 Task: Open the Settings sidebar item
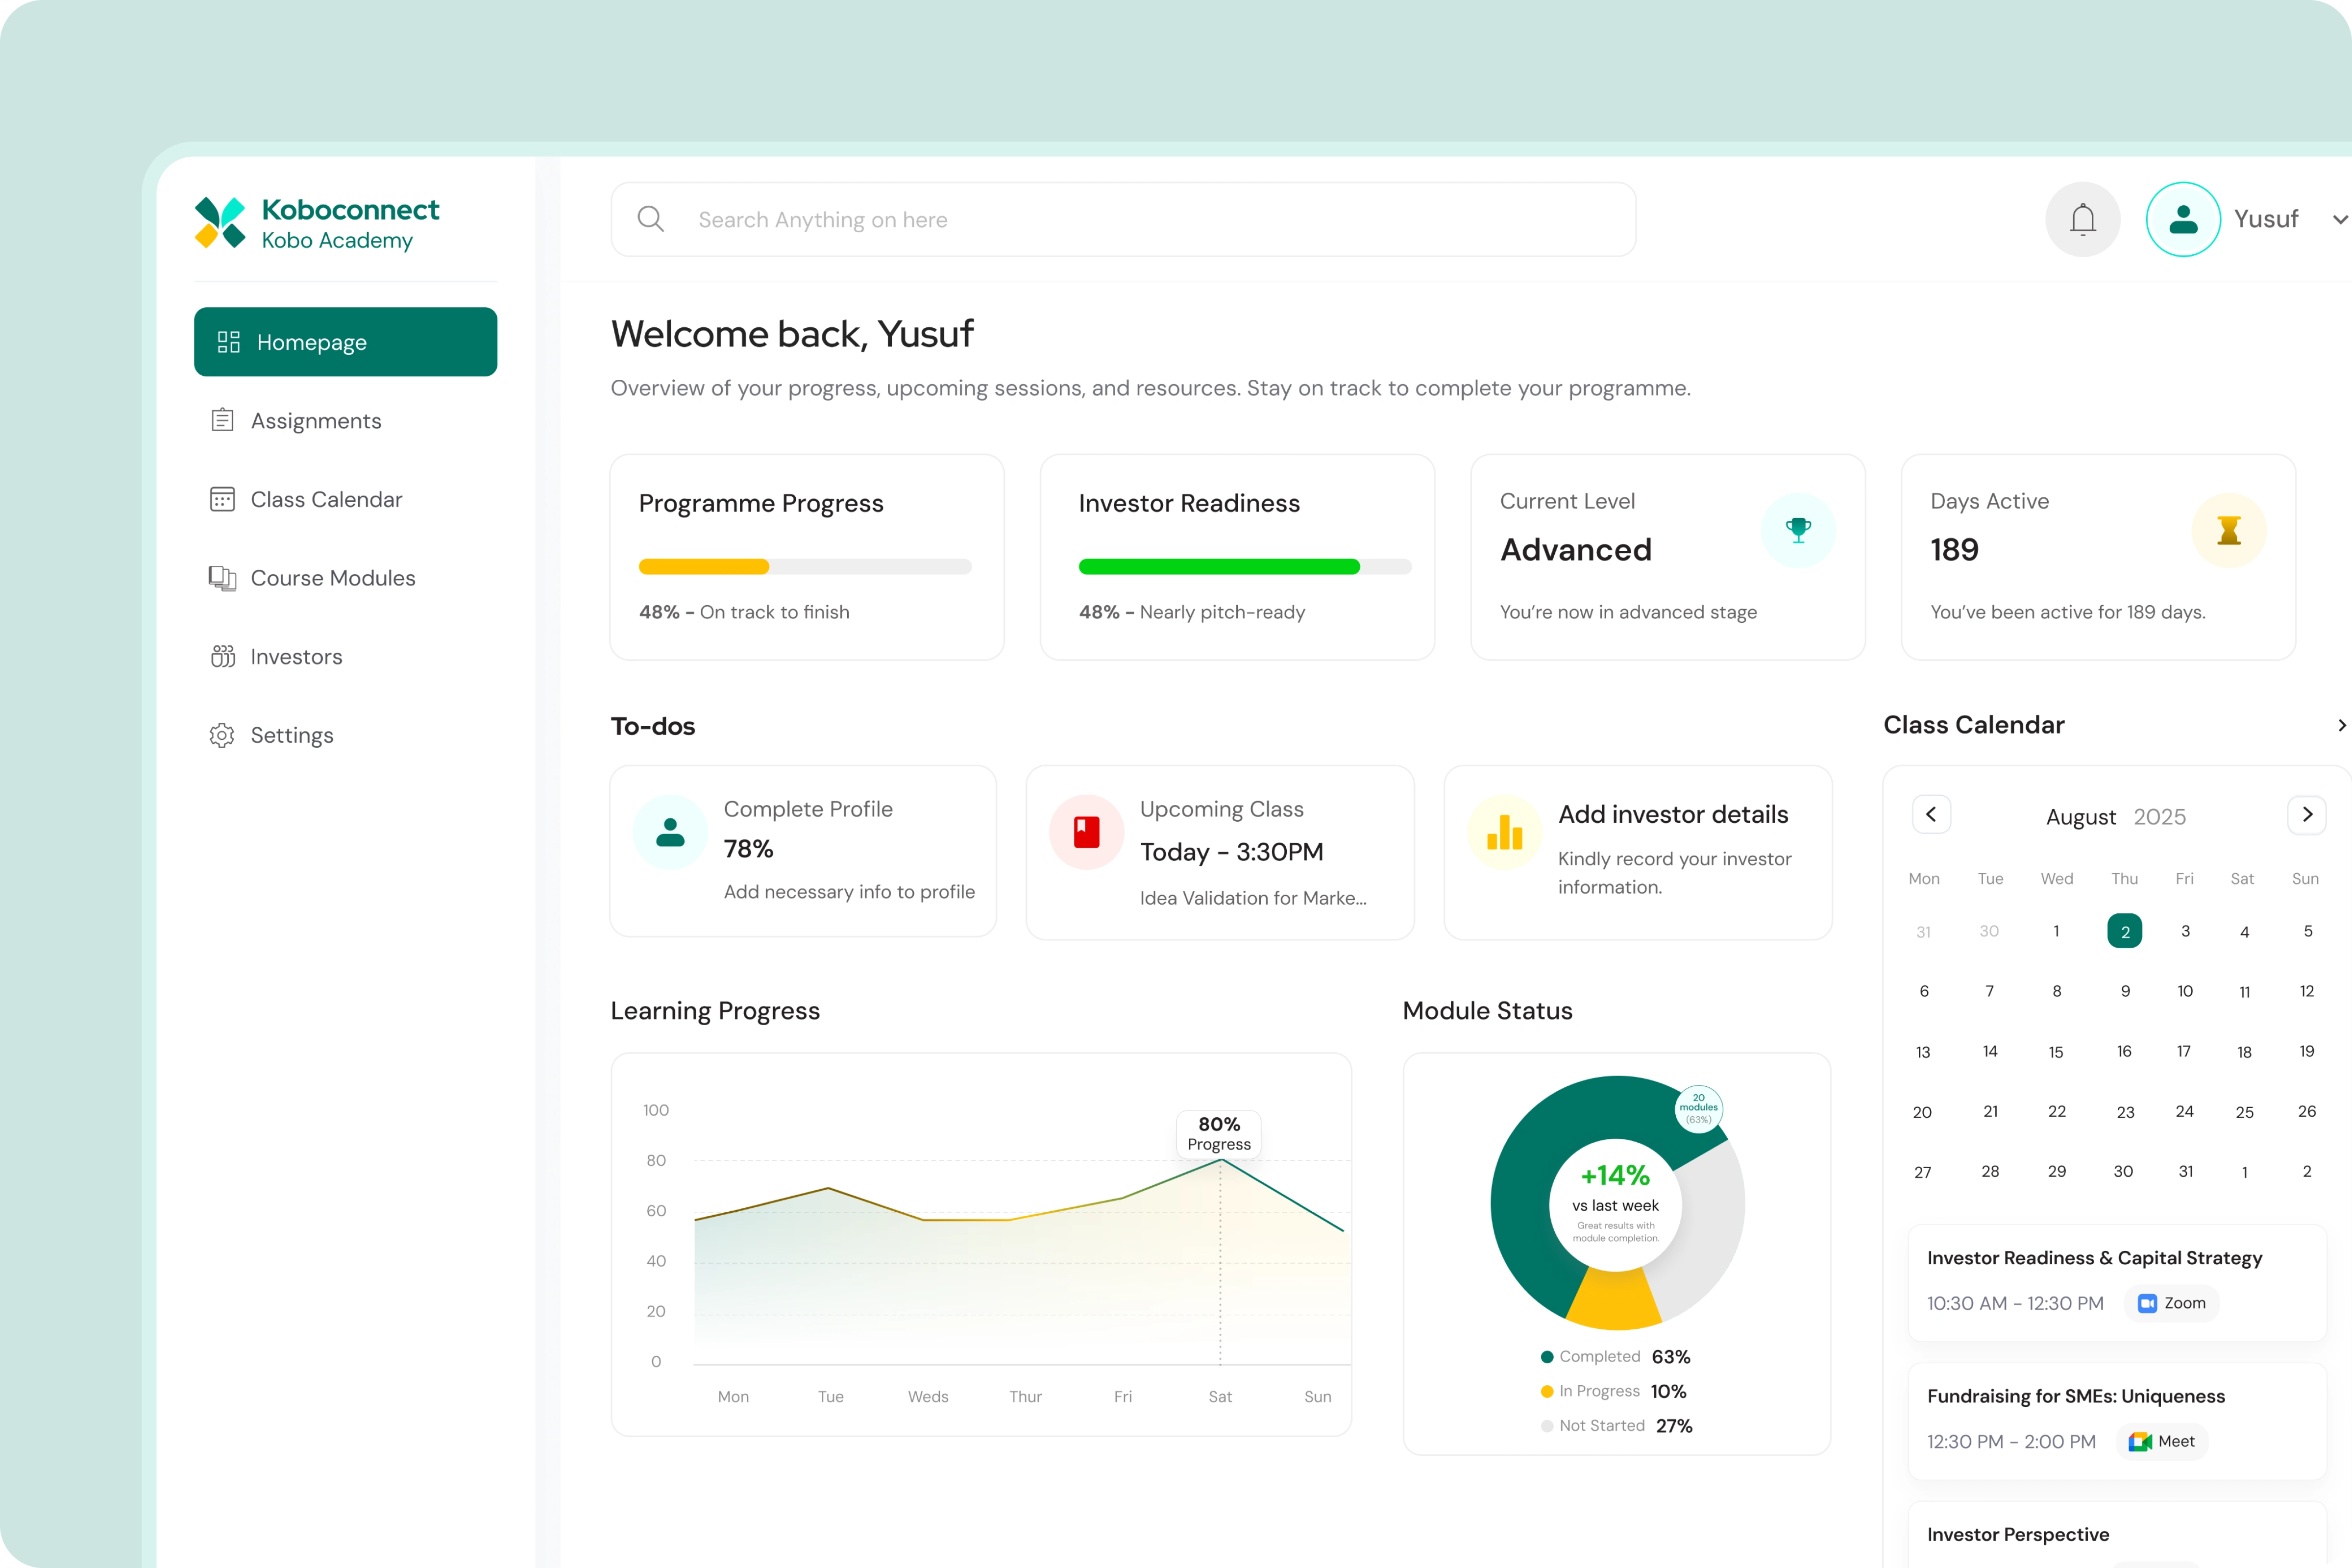(291, 736)
